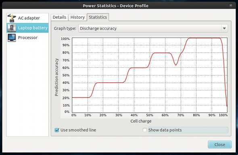The width and height of the screenshot is (238, 155).
Task: Click the Close button
Action: pyautogui.click(x=219, y=145)
